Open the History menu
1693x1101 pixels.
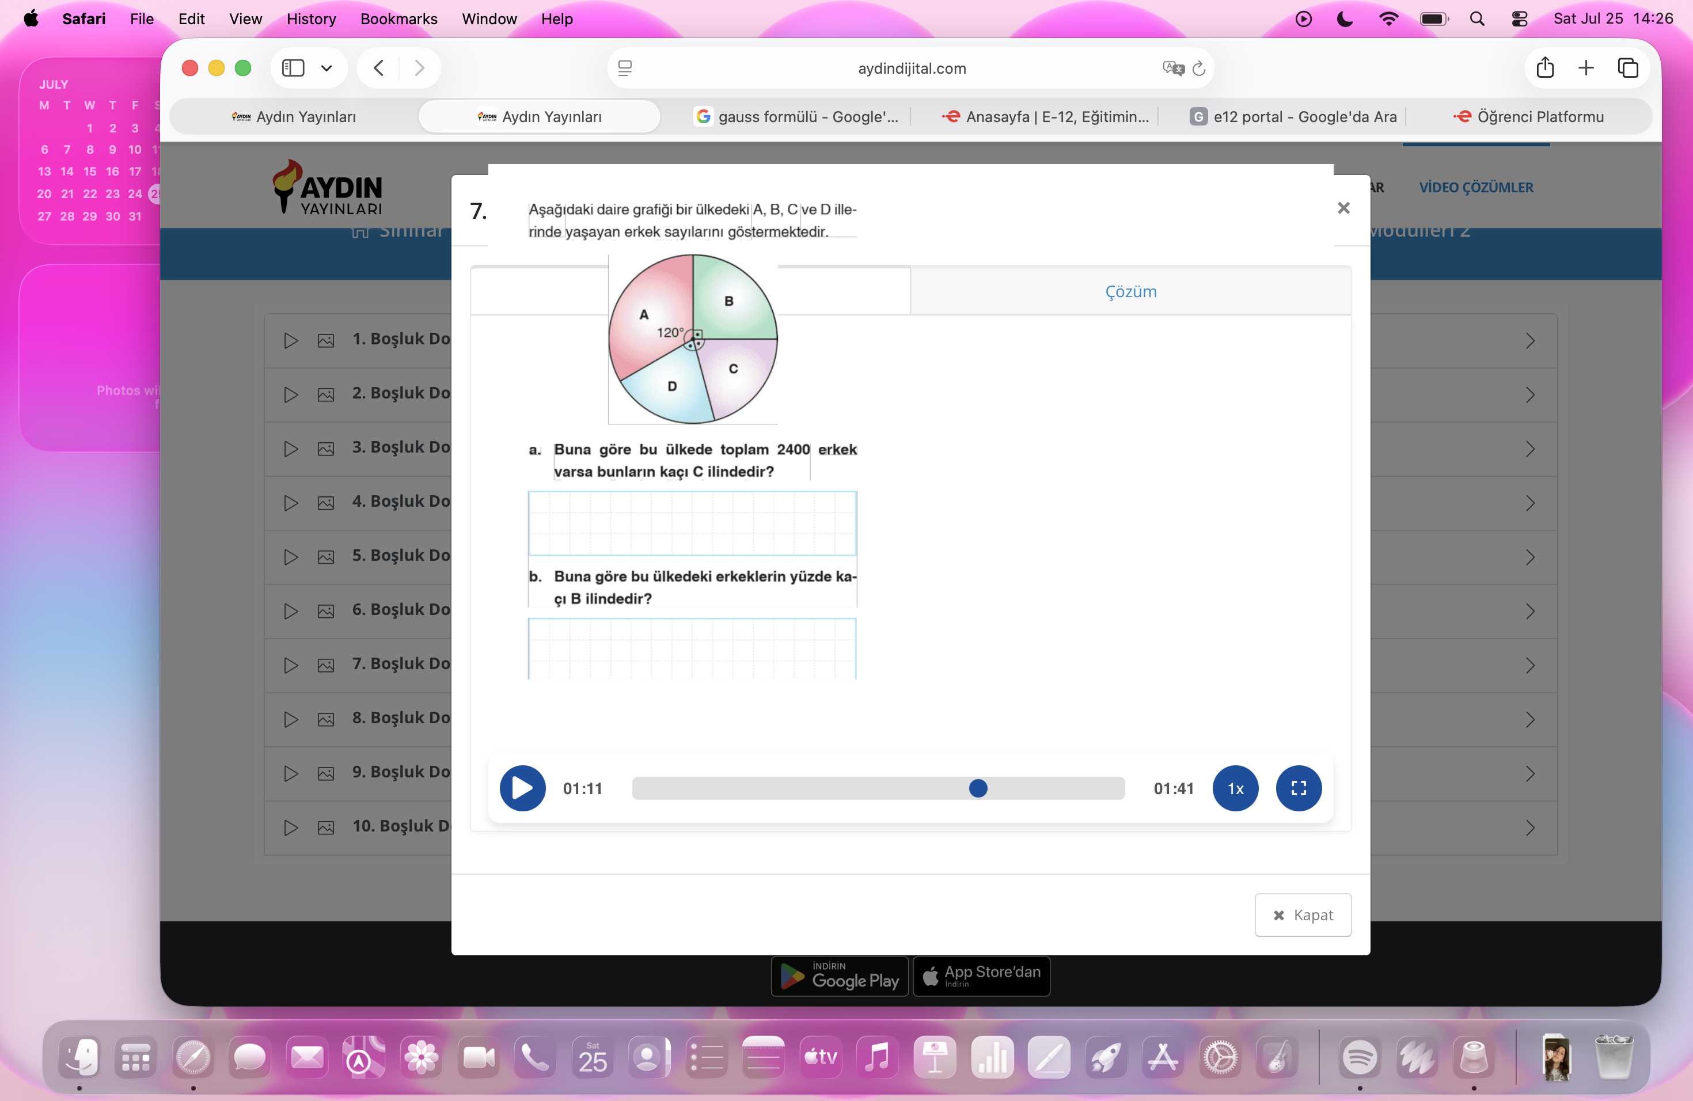click(311, 18)
